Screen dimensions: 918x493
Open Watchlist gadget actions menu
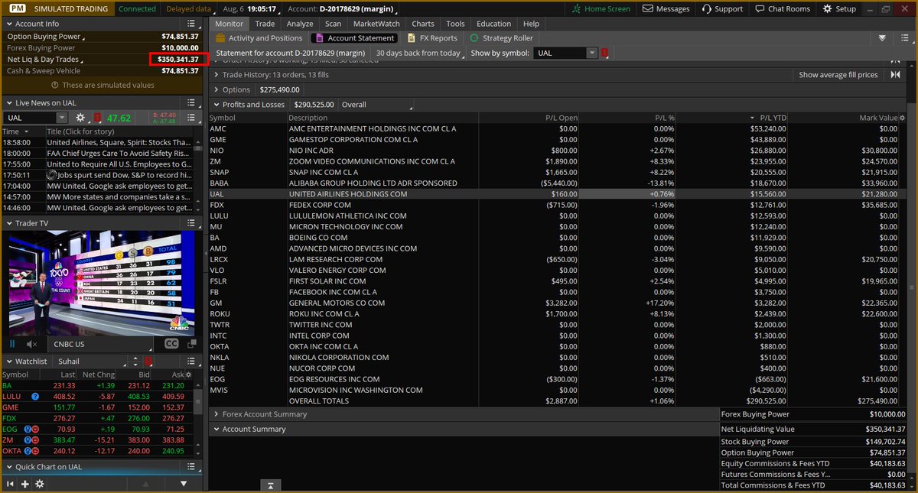click(193, 361)
